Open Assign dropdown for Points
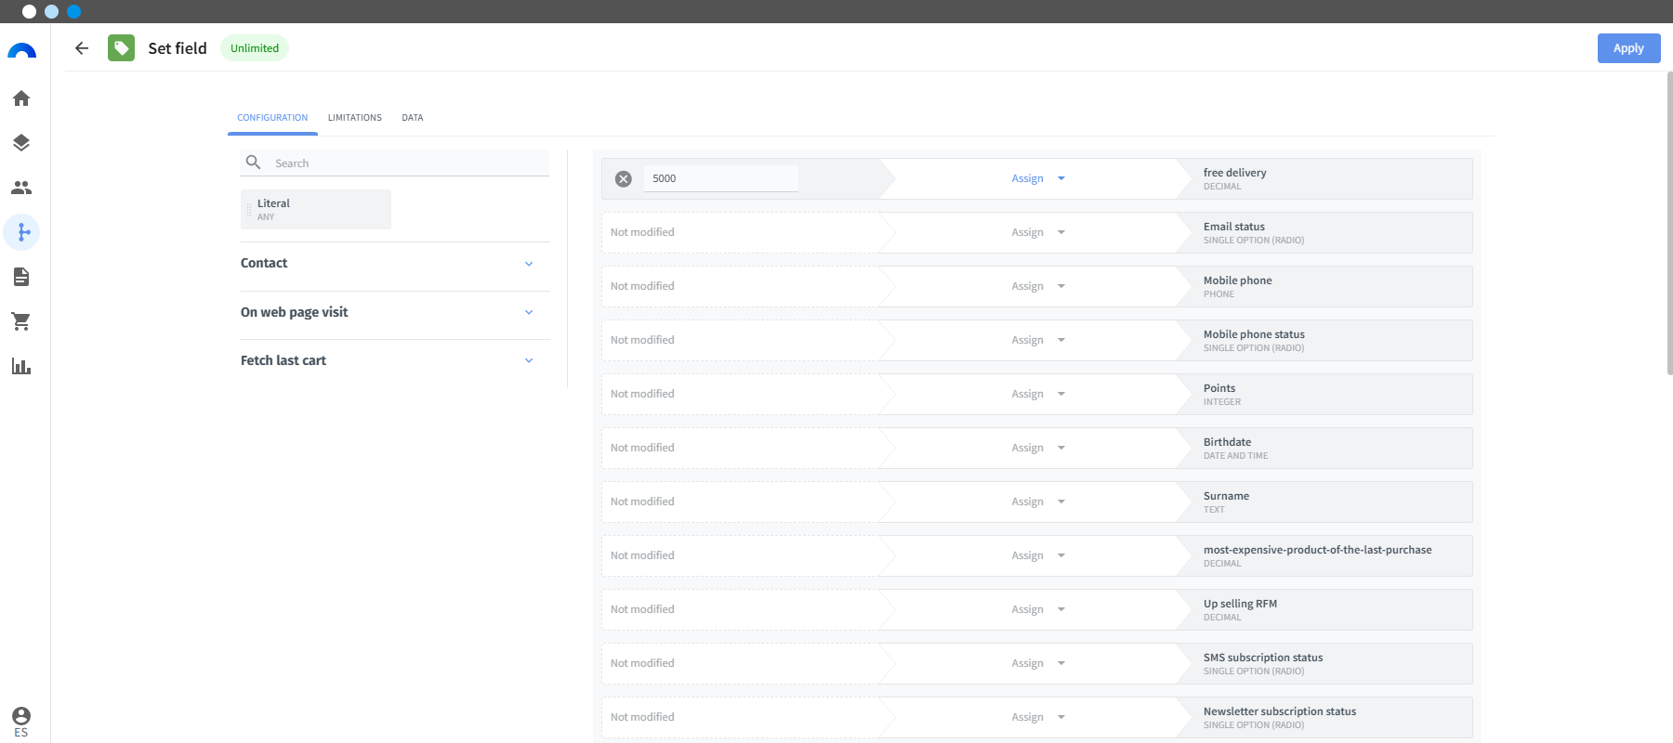1673x743 pixels. point(1038,394)
